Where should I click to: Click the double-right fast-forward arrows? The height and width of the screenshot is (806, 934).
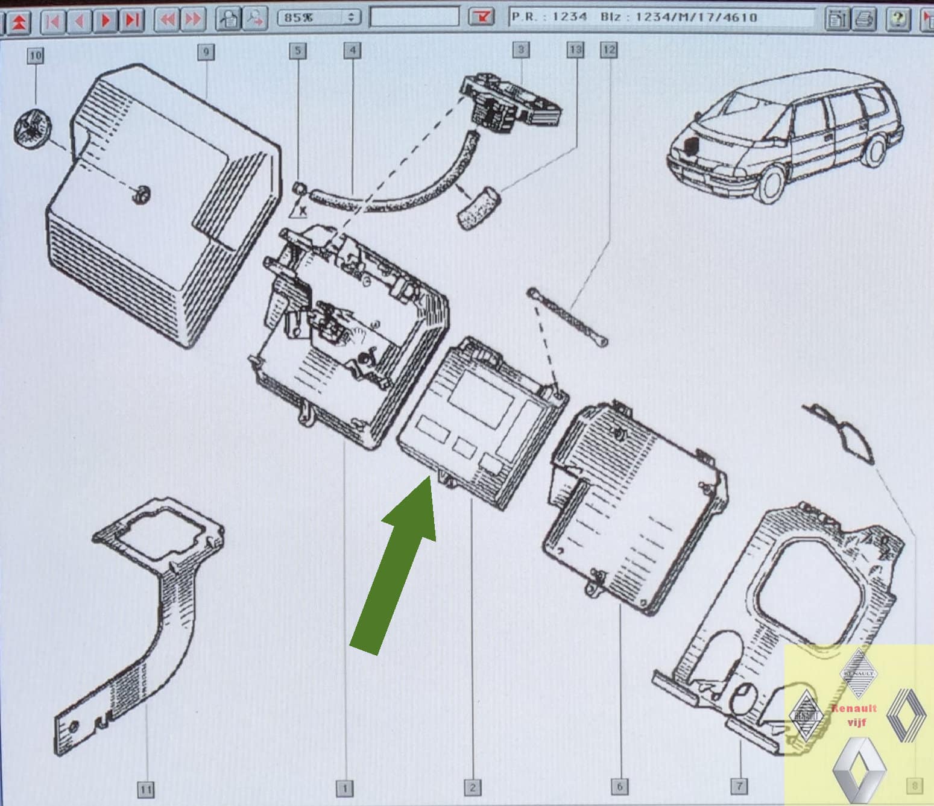pyautogui.click(x=193, y=20)
